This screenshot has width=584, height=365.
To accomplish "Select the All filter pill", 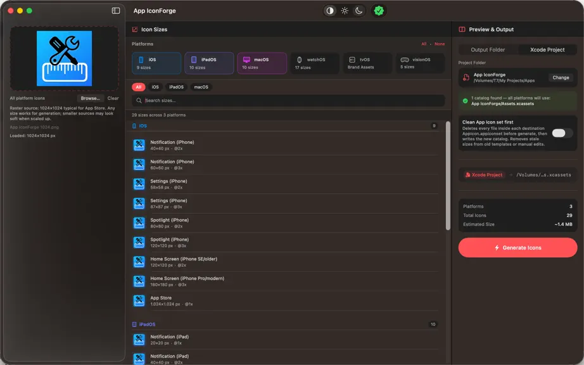I will (x=139, y=87).
